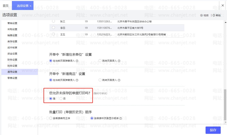Close the 选项设置 tab with its X
Image resolution: width=227 pixels, height=135 pixels.
[x=31, y=6]
